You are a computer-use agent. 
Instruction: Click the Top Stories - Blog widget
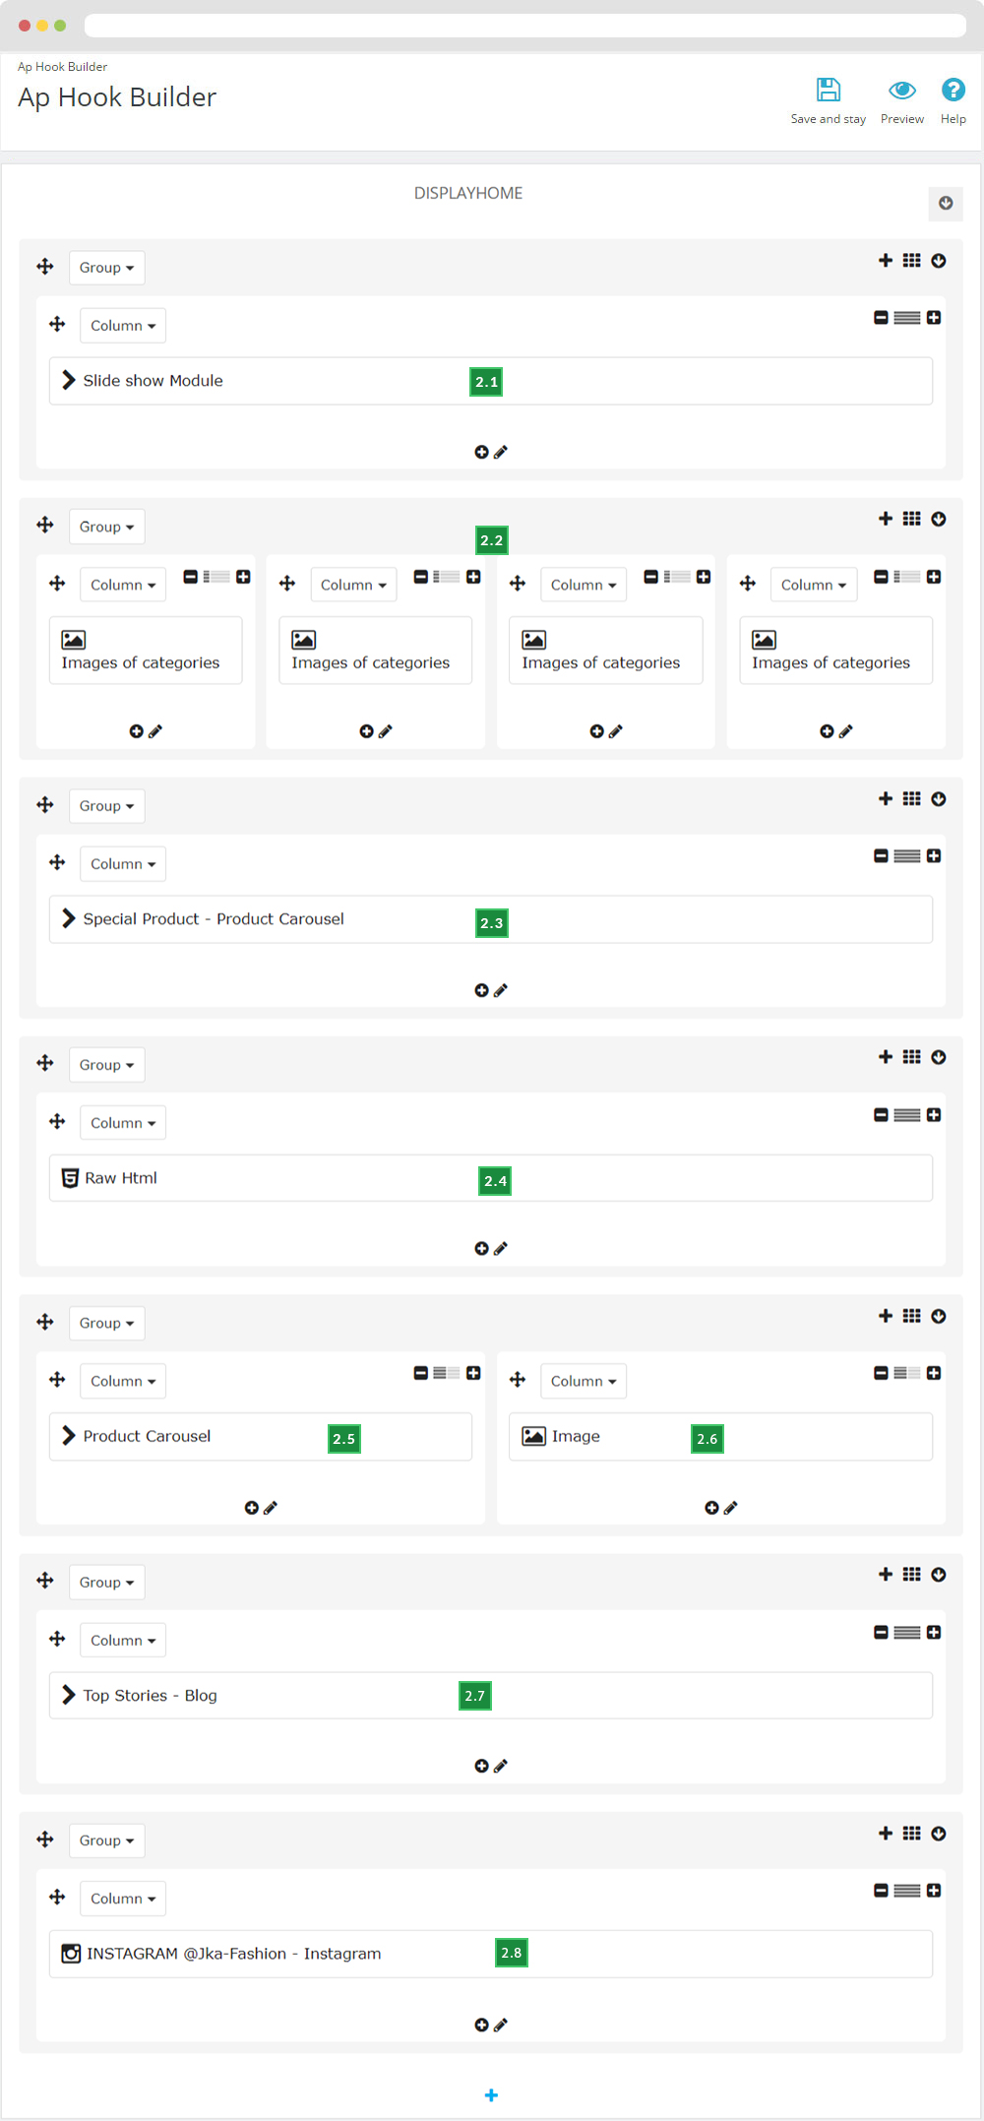[150, 1696]
